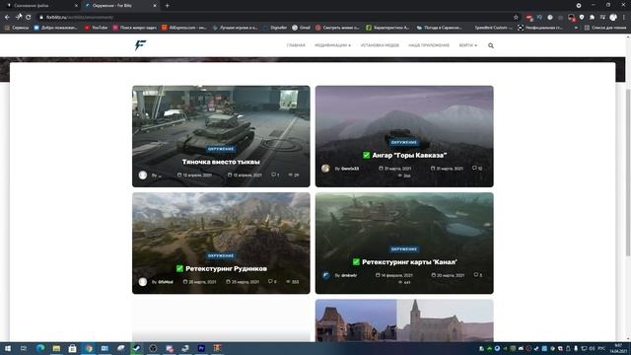The image size is (631, 355).
Task: Open Steam from the taskbar
Action: pyautogui.click(x=137, y=348)
